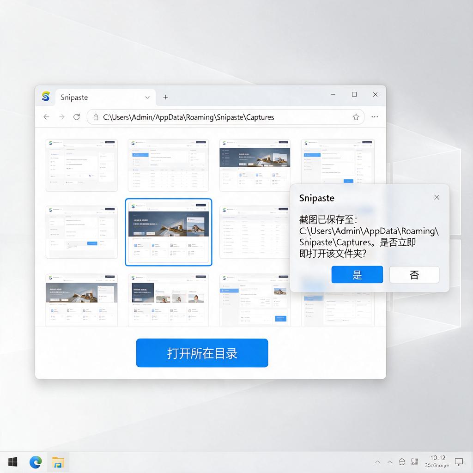Viewport: 473px width, 473px height.
Task: Select the Snipaste tab
Action: click(106, 97)
